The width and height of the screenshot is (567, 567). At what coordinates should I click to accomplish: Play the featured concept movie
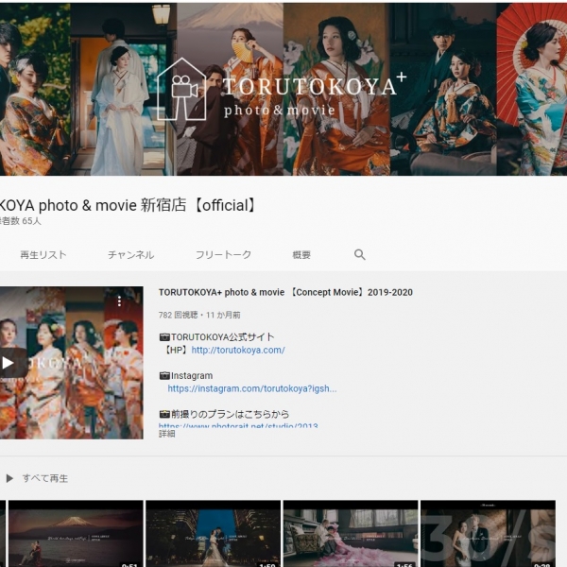pyautogui.click(x=9, y=363)
